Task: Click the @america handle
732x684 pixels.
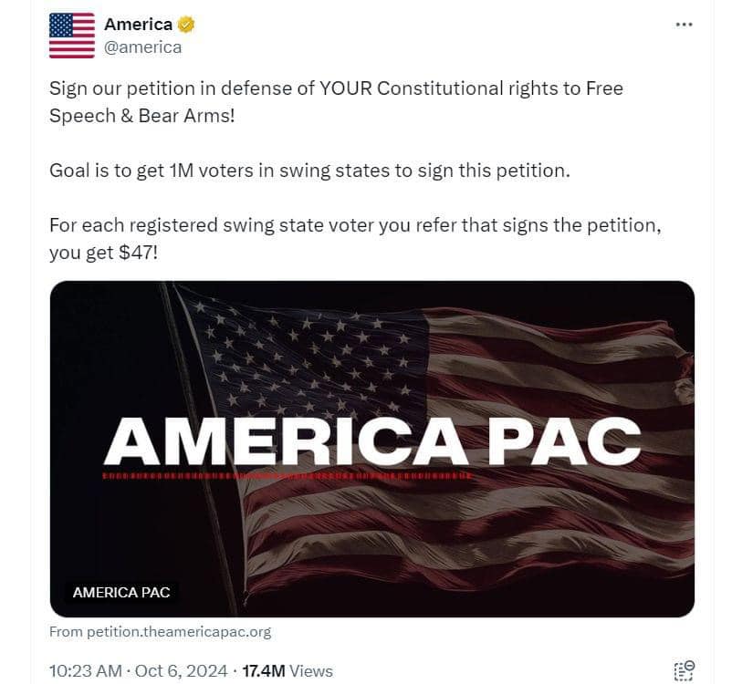Action: [x=142, y=47]
